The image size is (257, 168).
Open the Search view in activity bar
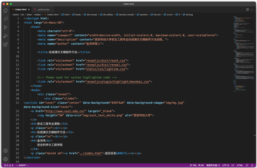coord(6,19)
